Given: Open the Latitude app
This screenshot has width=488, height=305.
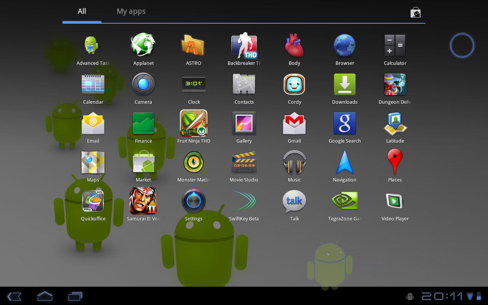Looking at the screenshot, I should click(x=395, y=124).
